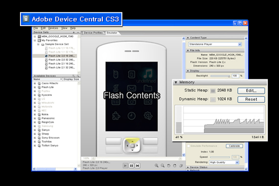
Task: Click the Toshiba folder icon
Action: click(39, 141)
